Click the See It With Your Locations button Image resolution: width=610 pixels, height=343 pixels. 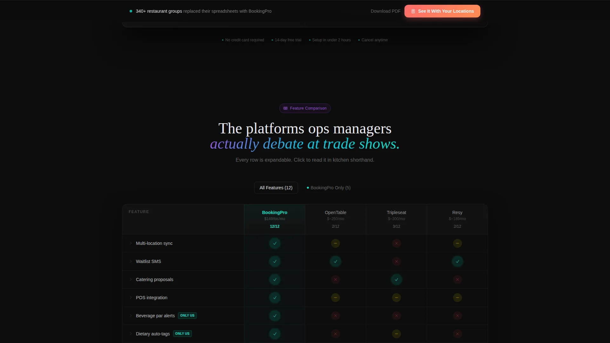442,11
